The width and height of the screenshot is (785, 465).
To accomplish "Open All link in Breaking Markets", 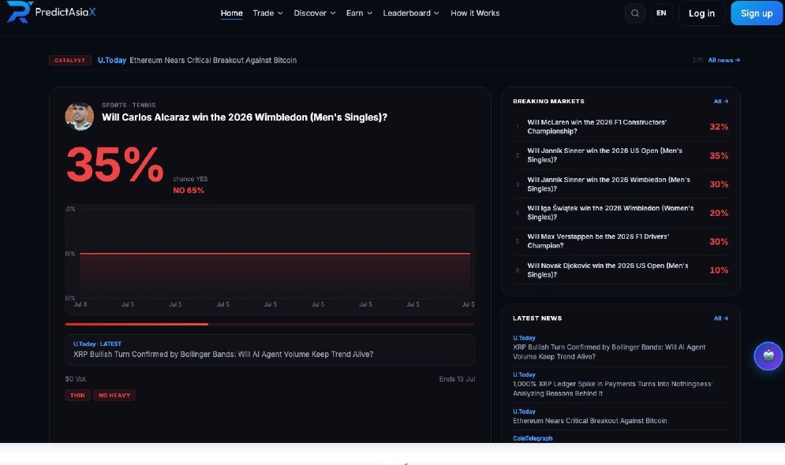I will [721, 101].
